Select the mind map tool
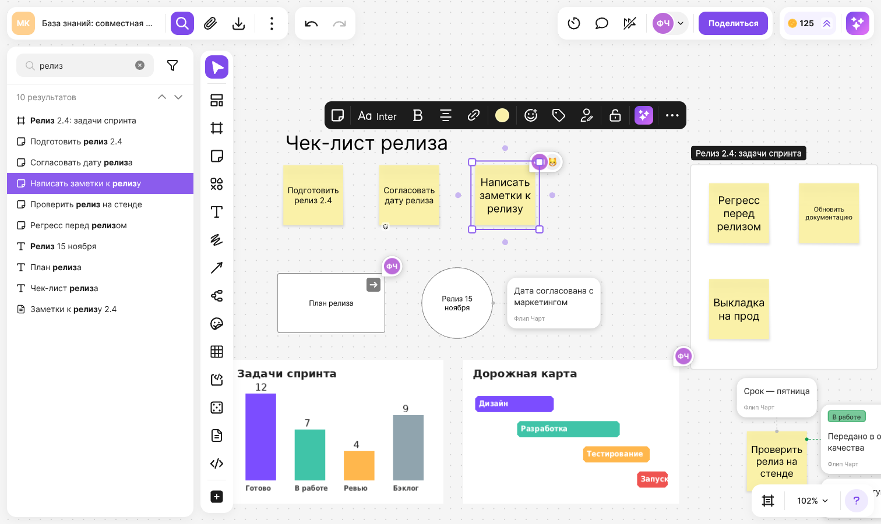This screenshot has width=881, height=524. 217,296
